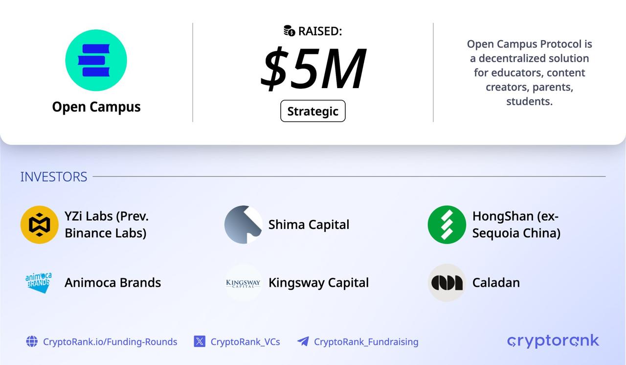Click the Kingsway Capital logo
626x365 pixels.
pos(243,283)
